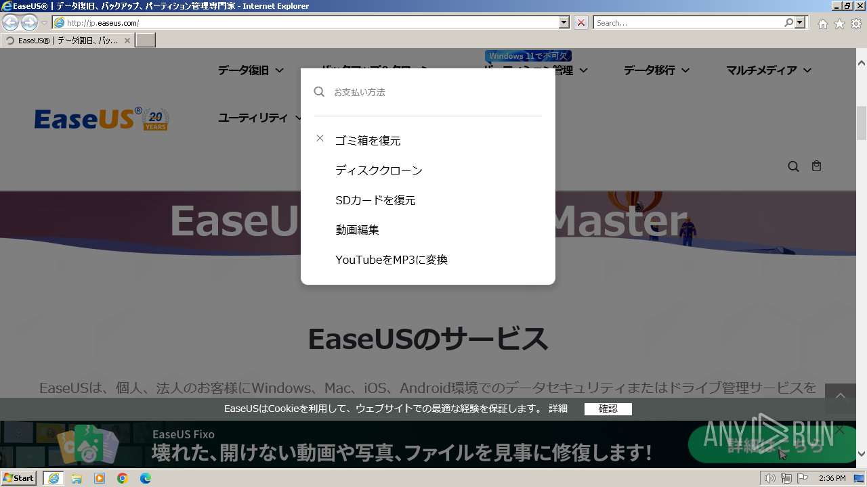Open Start menu
The width and height of the screenshot is (867, 487).
pos(18,478)
